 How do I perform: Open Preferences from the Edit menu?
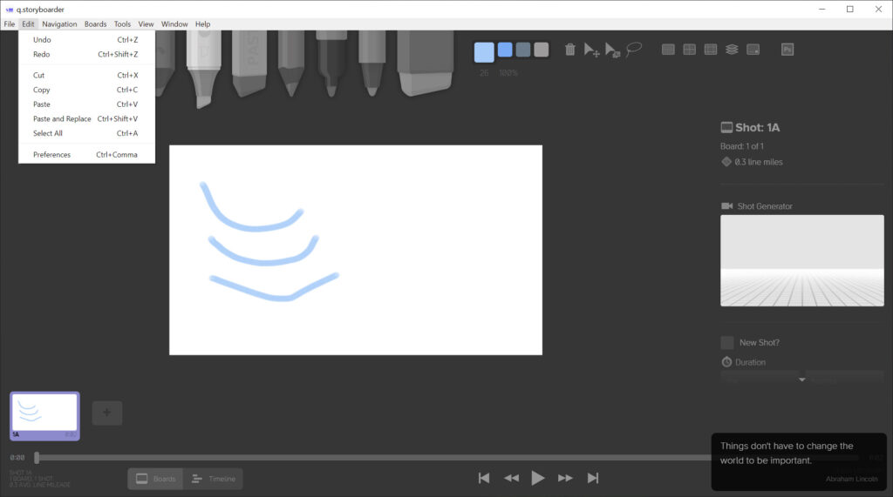point(86,155)
